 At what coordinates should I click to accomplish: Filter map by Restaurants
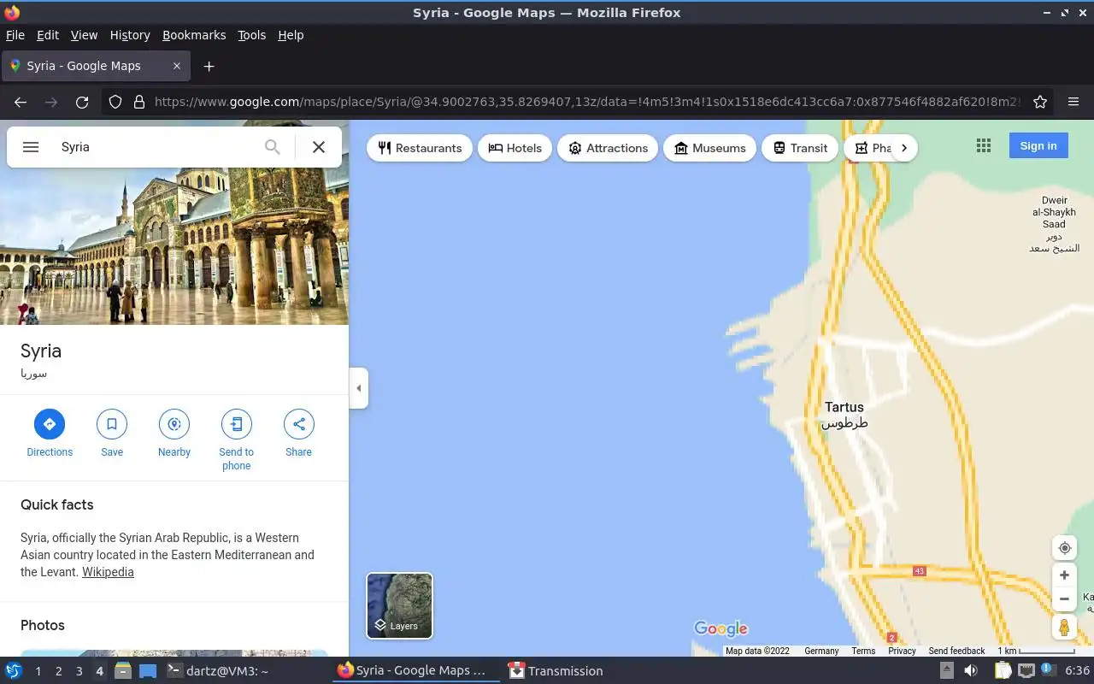point(420,148)
